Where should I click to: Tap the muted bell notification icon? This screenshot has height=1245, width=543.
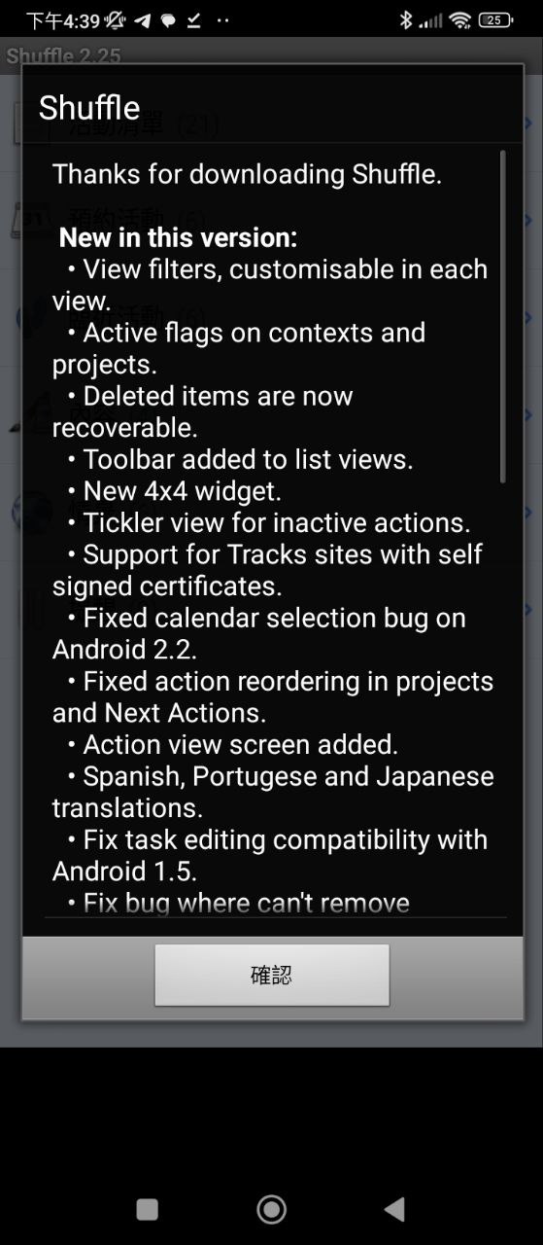(x=116, y=20)
